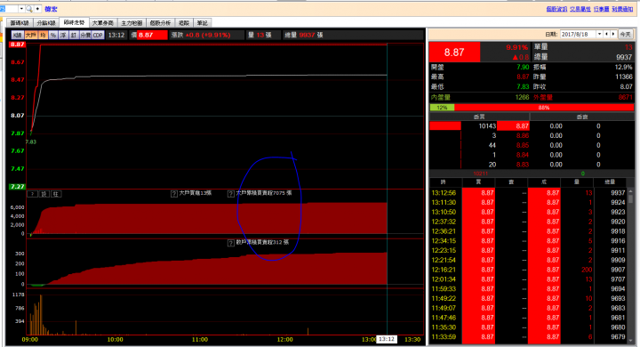Screen dimensions: 640x347
Task: Click the total bid volume 10211 summary
Action: click(480, 173)
